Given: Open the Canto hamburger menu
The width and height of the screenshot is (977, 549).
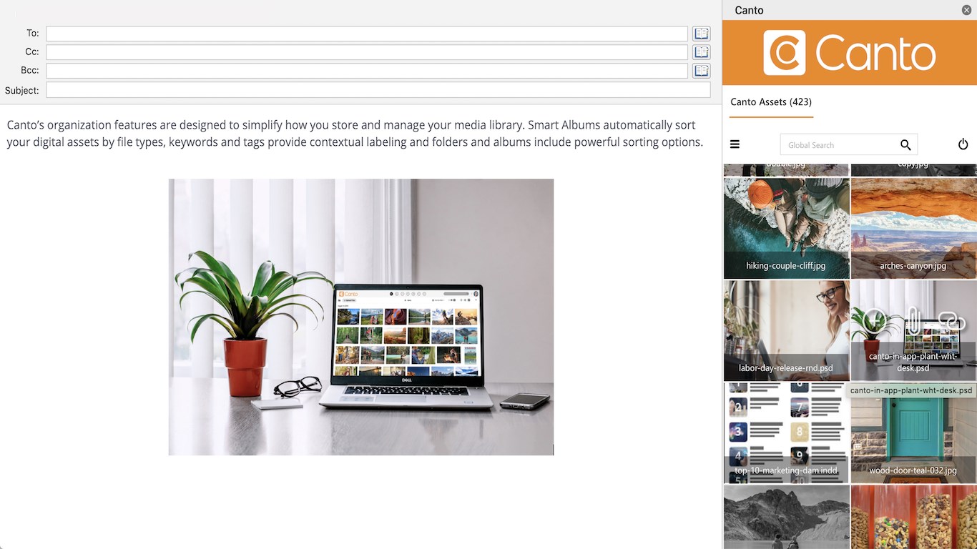Looking at the screenshot, I should [735, 144].
